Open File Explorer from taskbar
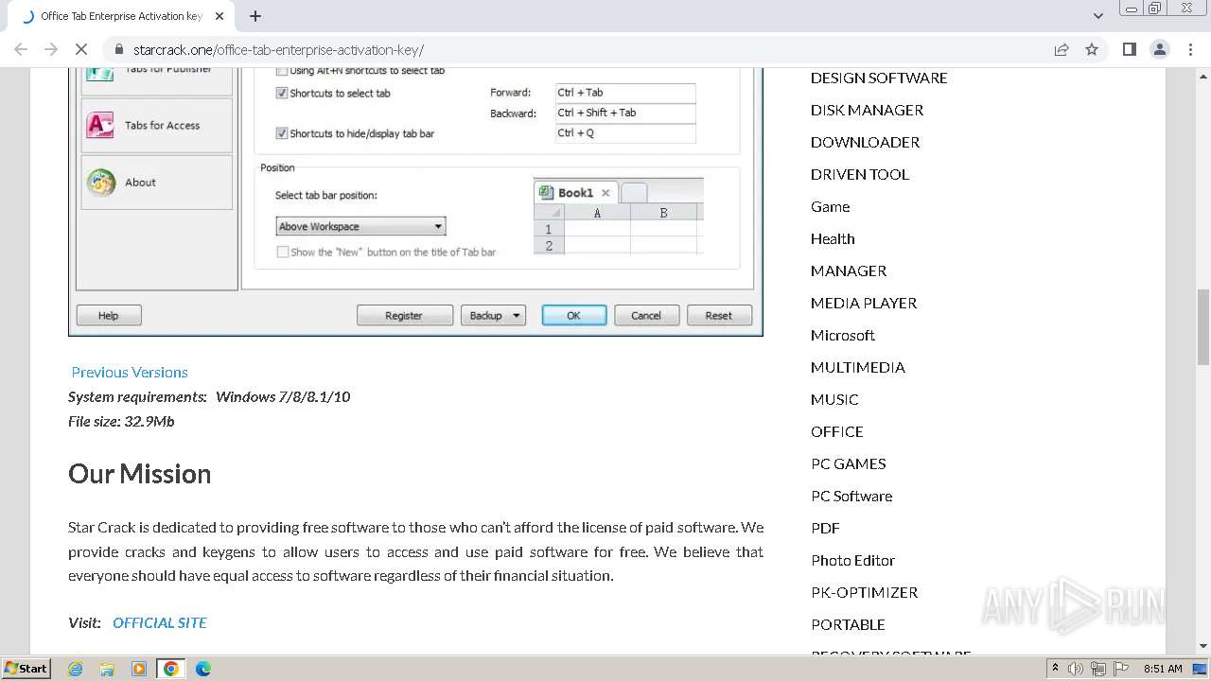The height and width of the screenshot is (681, 1211). click(107, 668)
